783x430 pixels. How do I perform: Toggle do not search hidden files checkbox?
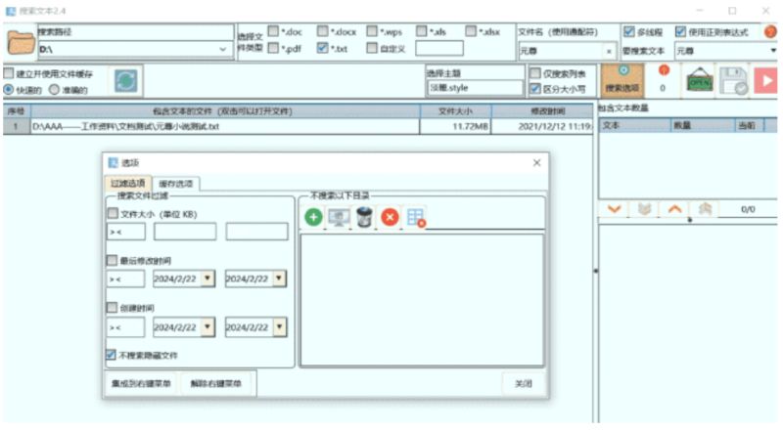pyautogui.click(x=111, y=355)
